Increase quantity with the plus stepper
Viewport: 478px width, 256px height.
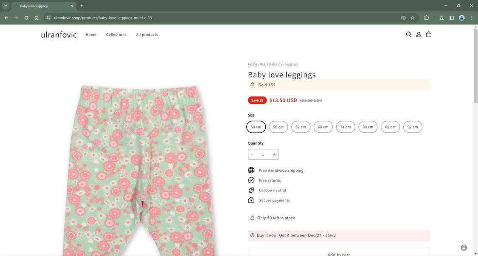[274, 154]
